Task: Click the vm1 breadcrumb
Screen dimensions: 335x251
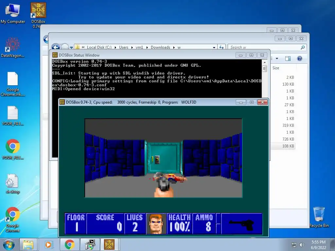Action: [139, 47]
